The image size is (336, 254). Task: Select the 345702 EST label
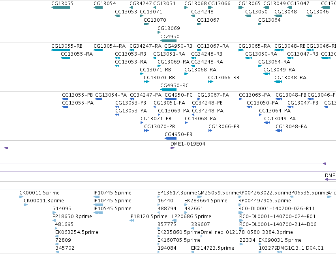pyautogui.click(x=65, y=248)
